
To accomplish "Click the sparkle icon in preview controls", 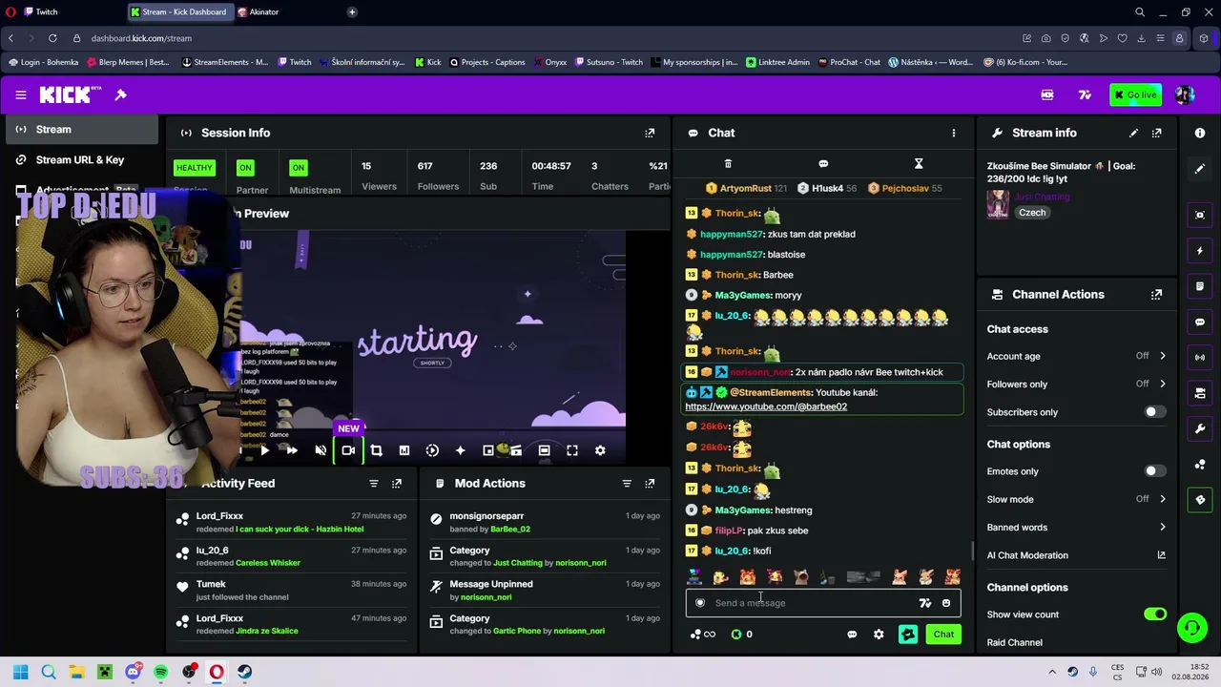I will click(460, 450).
